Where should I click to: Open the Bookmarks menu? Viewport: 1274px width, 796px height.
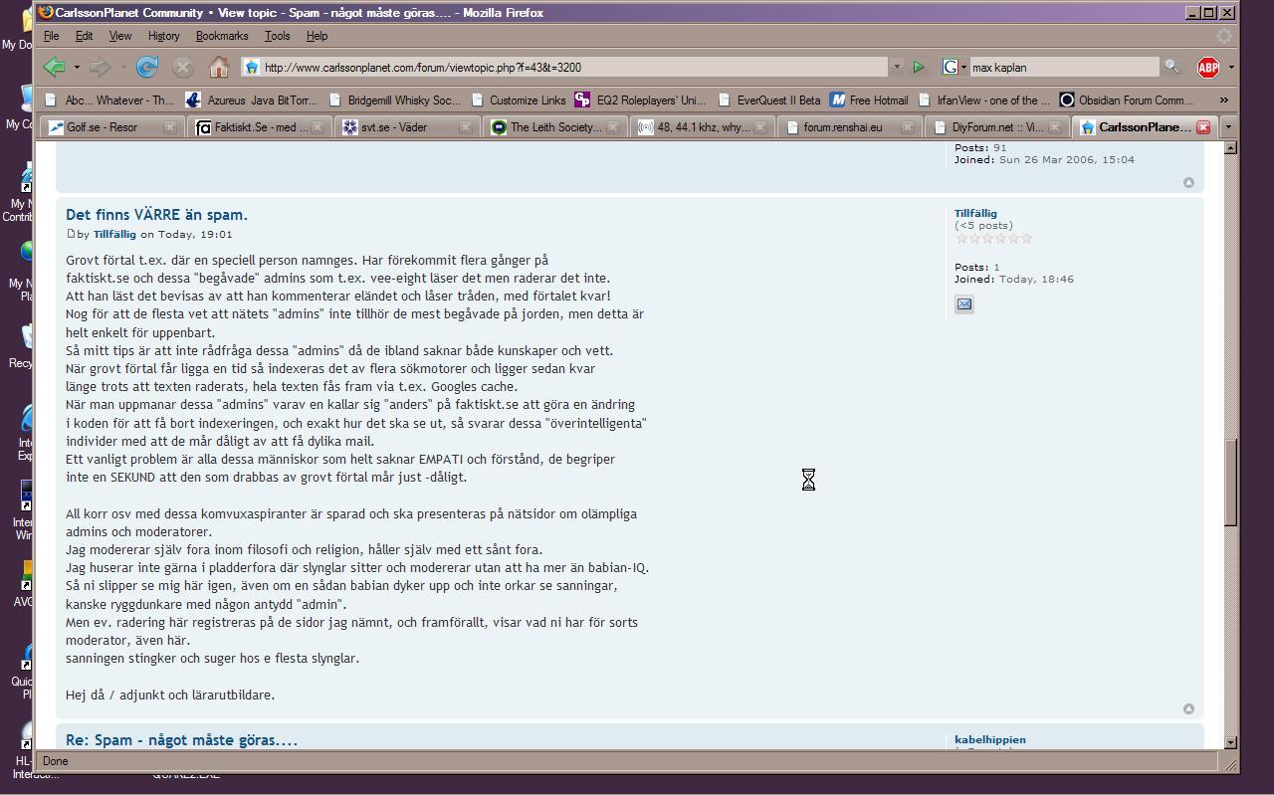click(221, 36)
